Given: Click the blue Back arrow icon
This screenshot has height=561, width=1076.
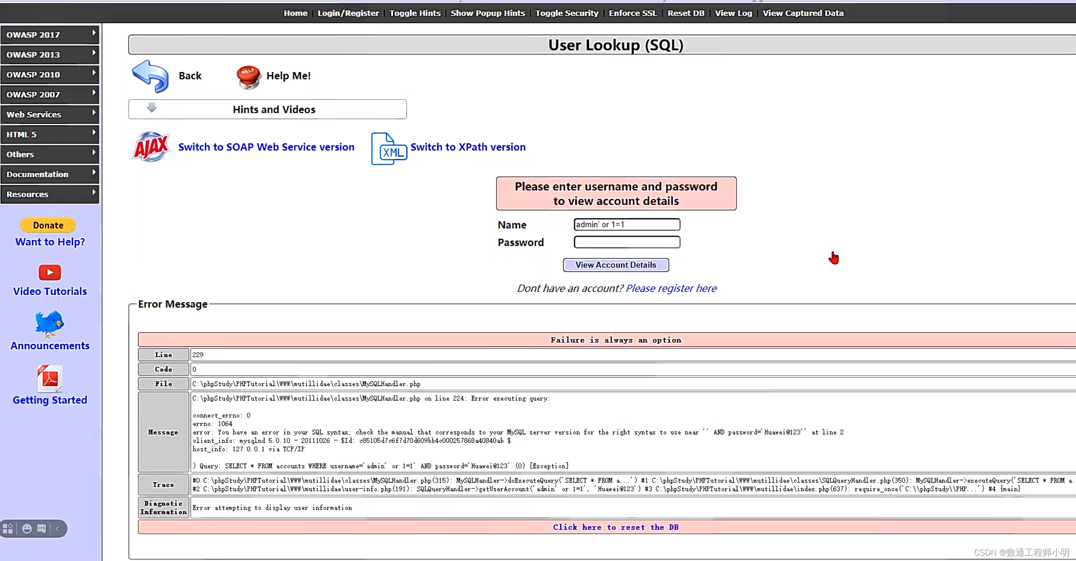Looking at the screenshot, I should click(151, 76).
